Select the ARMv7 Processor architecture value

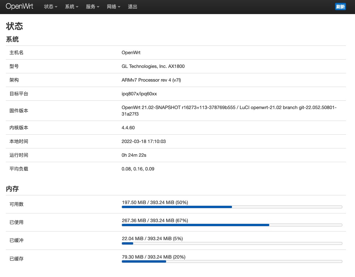tap(151, 80)
